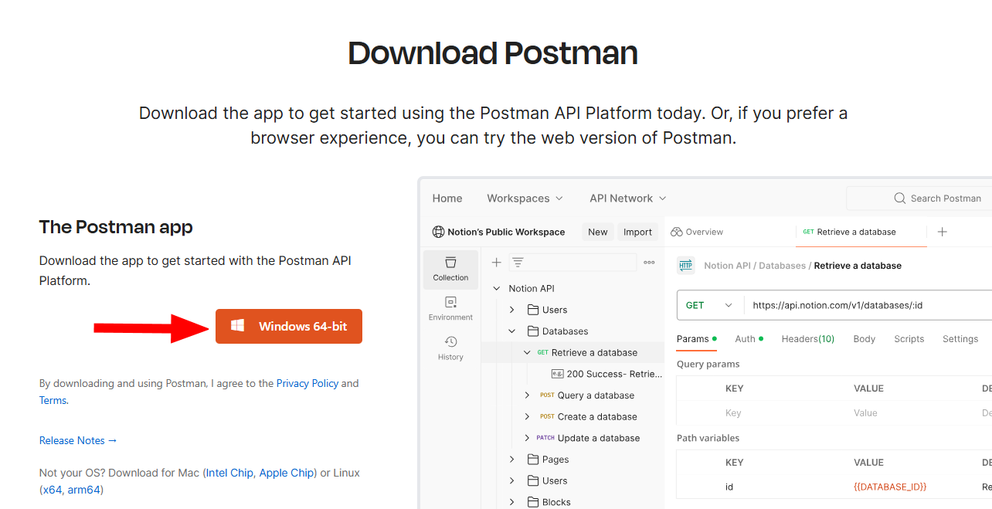Screen dimensions: 992x509
Task: Expand the Workspaces dropdown menu
Action: pos(525,199)
